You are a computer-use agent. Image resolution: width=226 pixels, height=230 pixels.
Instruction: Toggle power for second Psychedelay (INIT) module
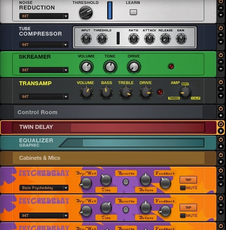pos(221,198)
